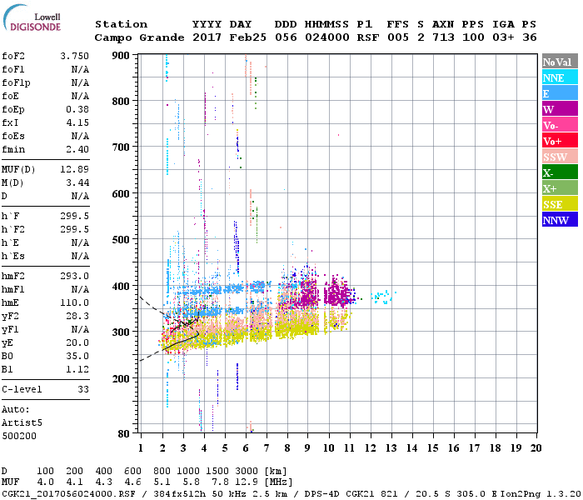The image size is (583, 500).
Task: Click the dark green X- legend swatch
Action: click(x=558, y=172)
